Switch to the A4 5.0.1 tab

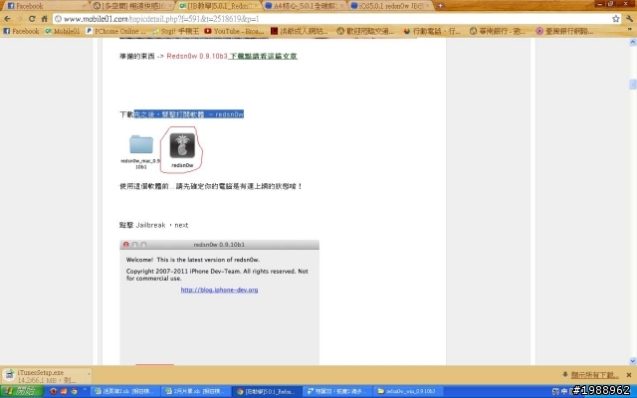point(305,6)
